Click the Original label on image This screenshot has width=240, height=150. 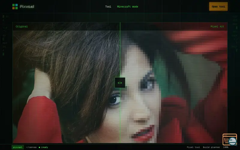22,26
